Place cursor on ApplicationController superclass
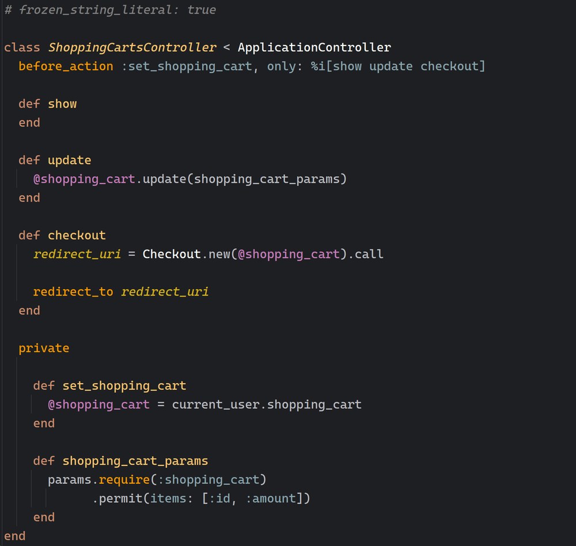Image resolution: width=576 pixels, height=546 pixels. (314, 47)
